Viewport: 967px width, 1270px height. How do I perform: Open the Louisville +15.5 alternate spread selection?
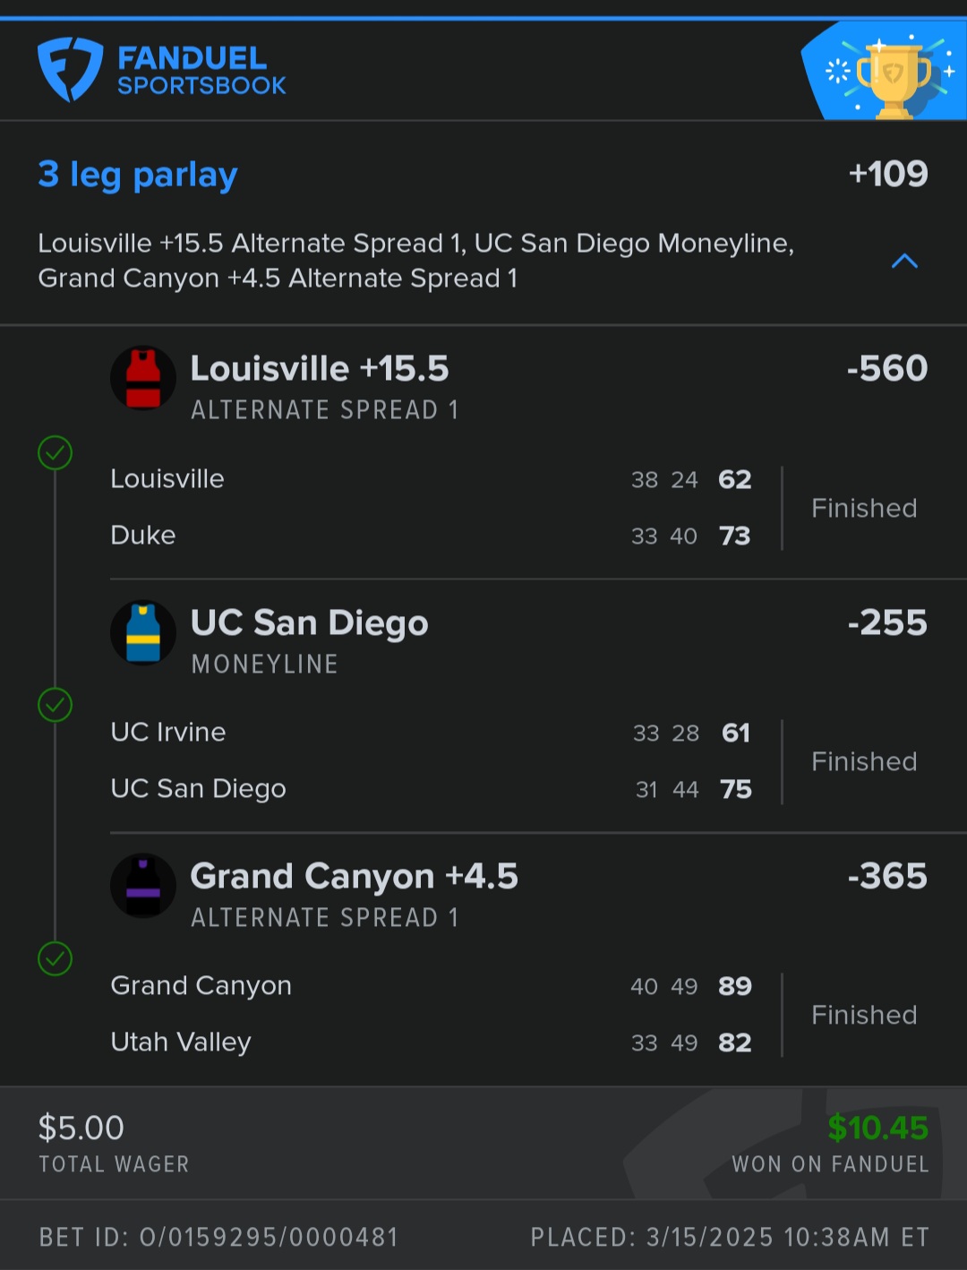(320, 369)
